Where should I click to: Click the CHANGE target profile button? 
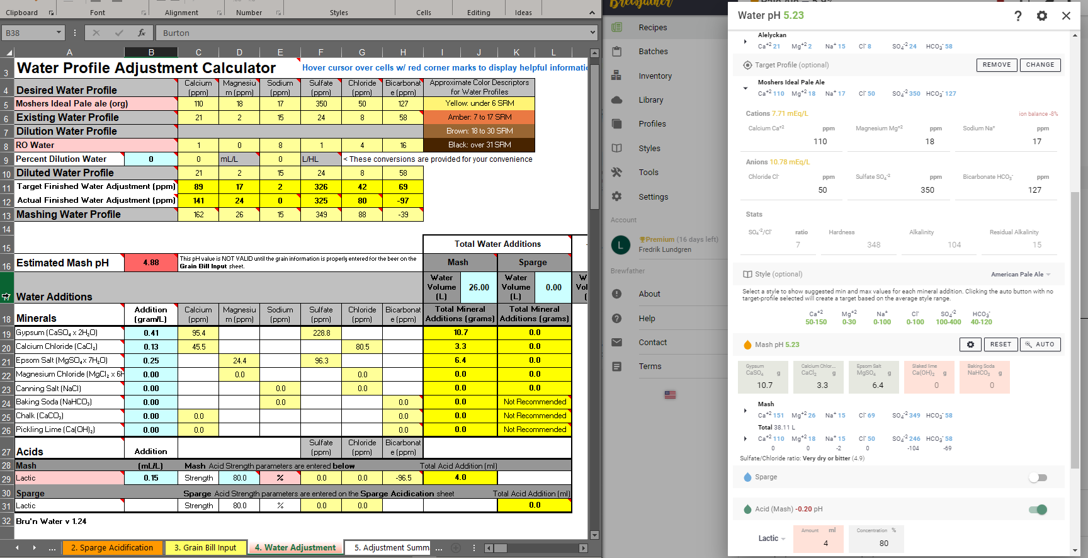[x=1040, y=65]
